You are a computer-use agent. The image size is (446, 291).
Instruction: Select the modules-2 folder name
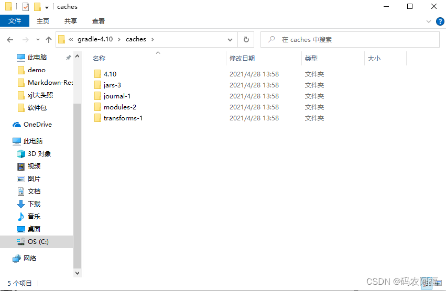click(120, 107)
